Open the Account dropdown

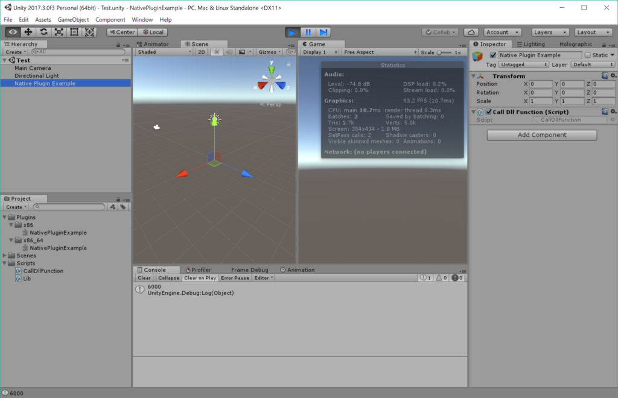click(x=503, y=33)
